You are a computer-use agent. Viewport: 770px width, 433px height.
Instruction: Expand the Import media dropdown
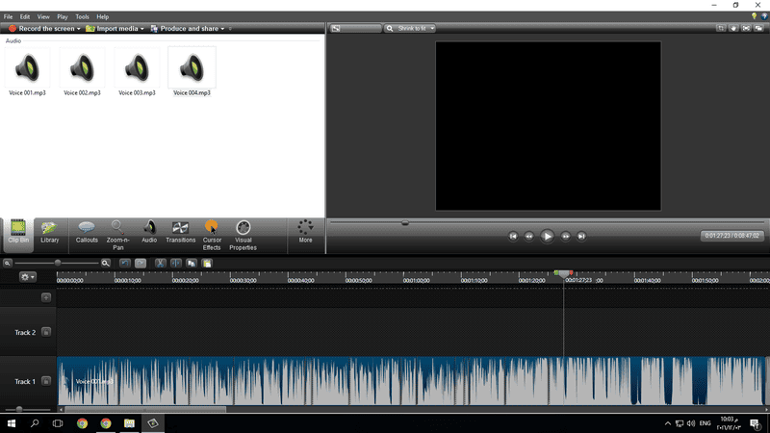pos(141,29)
